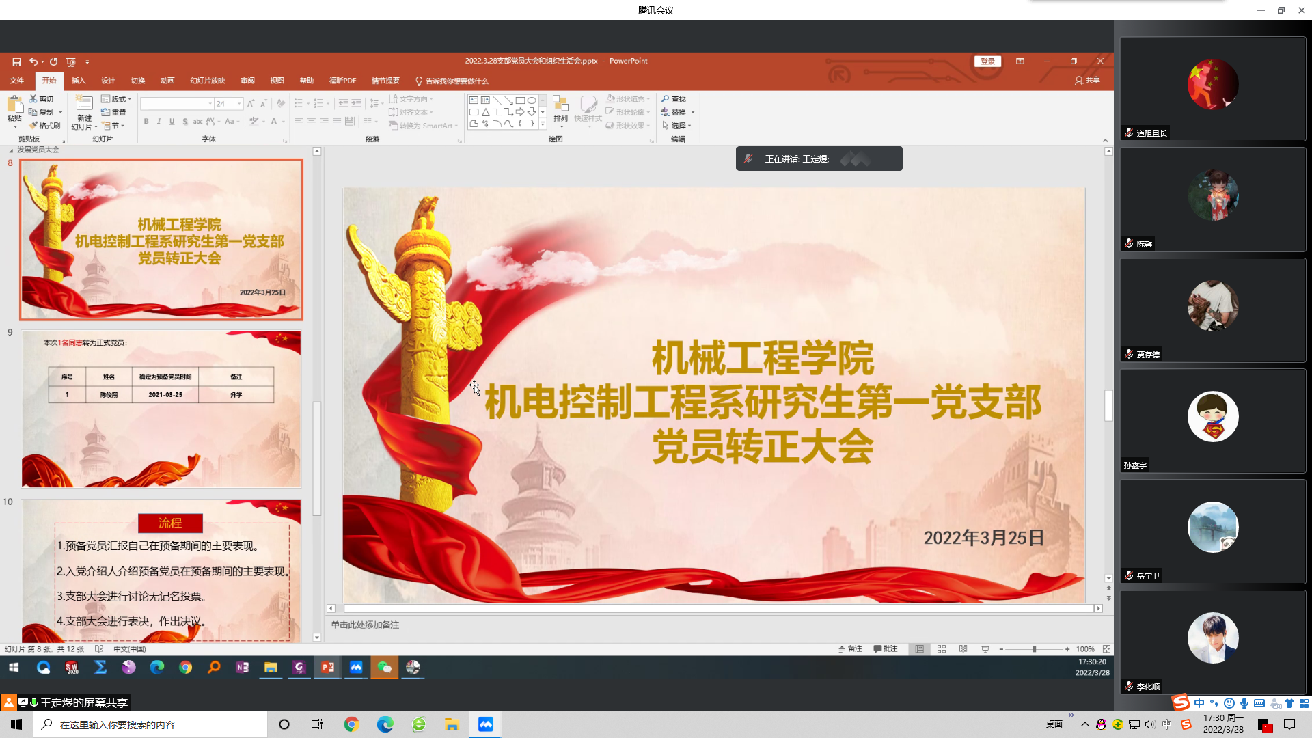Open the 选择 Select dropdown

pos(678,125)
